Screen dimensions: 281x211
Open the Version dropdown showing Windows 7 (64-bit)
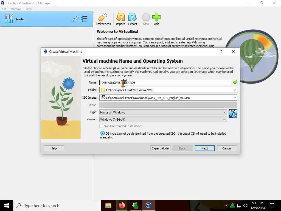tap(163, 119)
